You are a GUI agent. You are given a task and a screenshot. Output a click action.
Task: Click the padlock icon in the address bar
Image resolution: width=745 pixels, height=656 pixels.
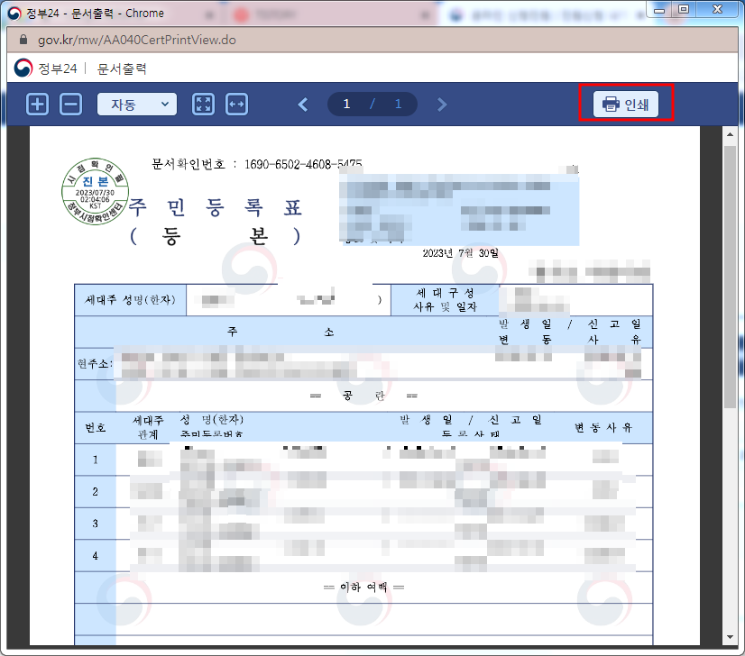click(23, 41)
